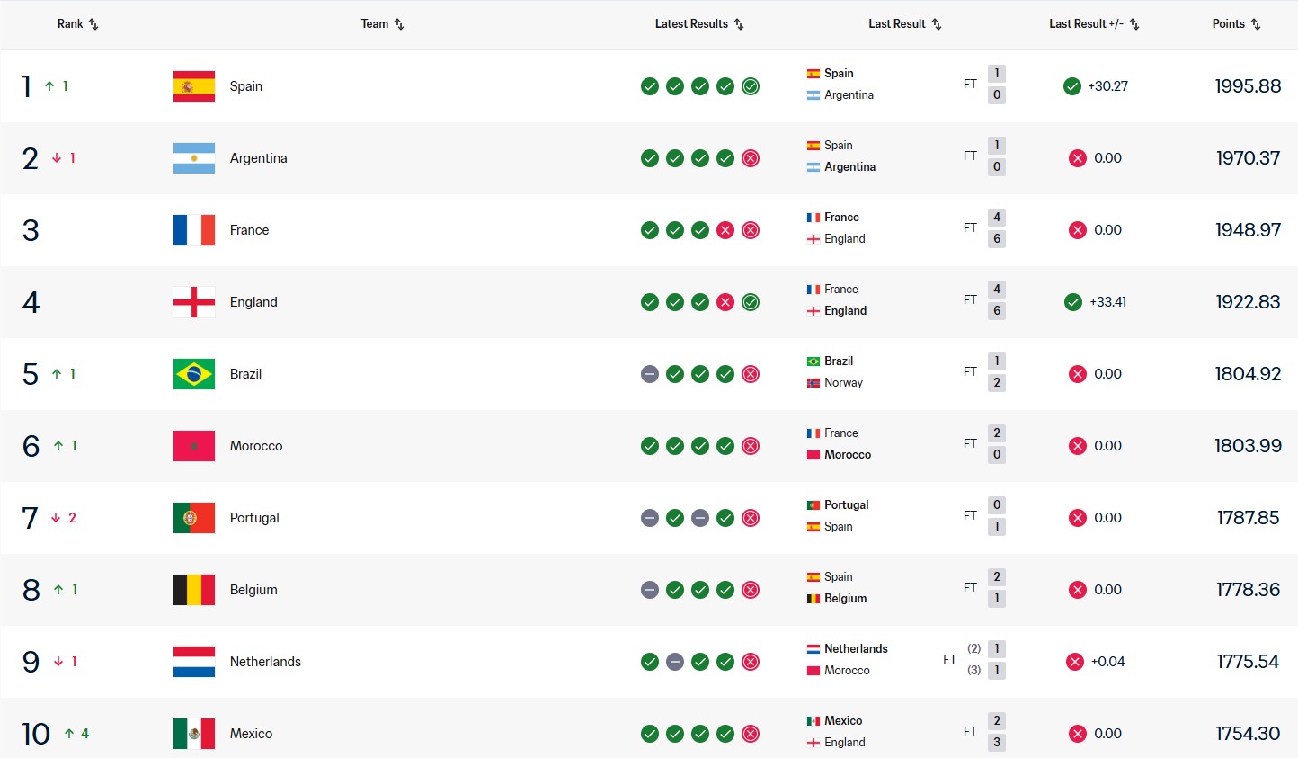1298x758 pixels.
Task: Open the Netherlands team link
Action: [265, 662]
